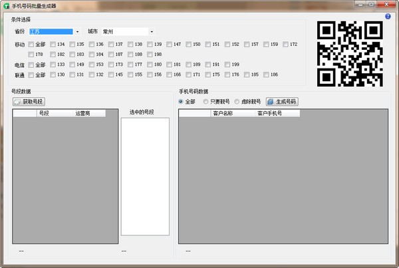Check the 147 prefix box
The height and width of the screenshot is (268, 399).
coord(169,45)
